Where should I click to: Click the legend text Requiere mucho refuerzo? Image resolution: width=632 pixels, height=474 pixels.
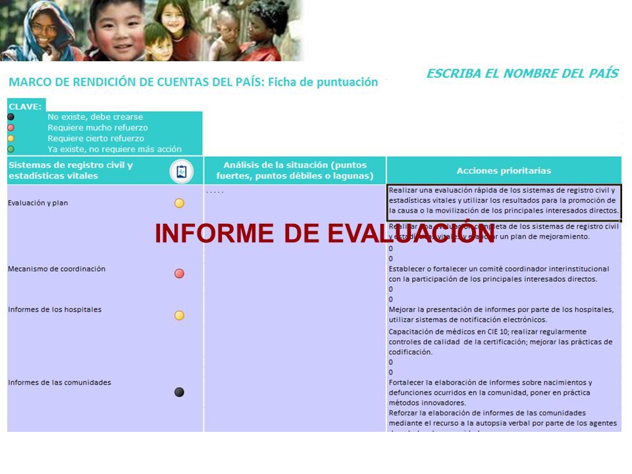[x=97, y=128]
